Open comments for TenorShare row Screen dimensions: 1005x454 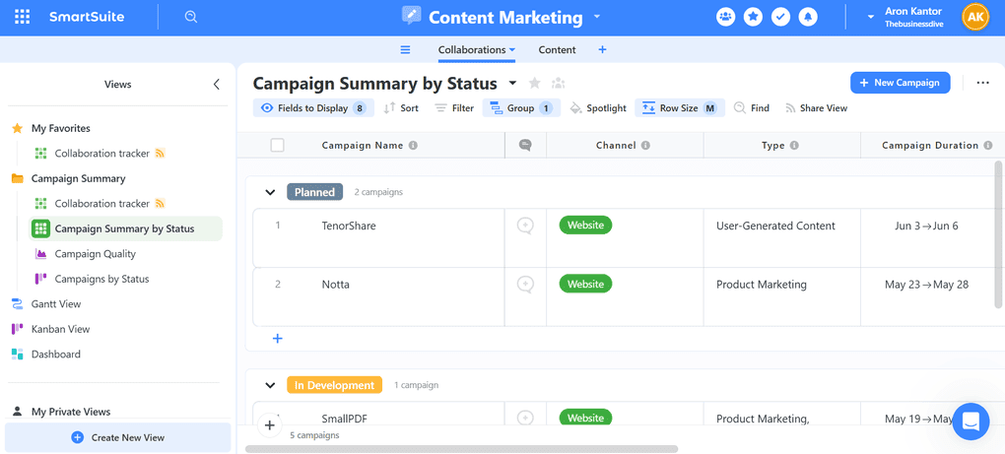525,226
